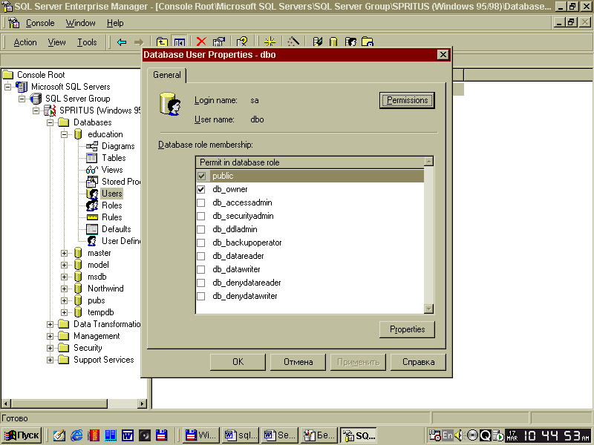Launch Word from the quick launch icons
The image size is (594, 445).
127,435
